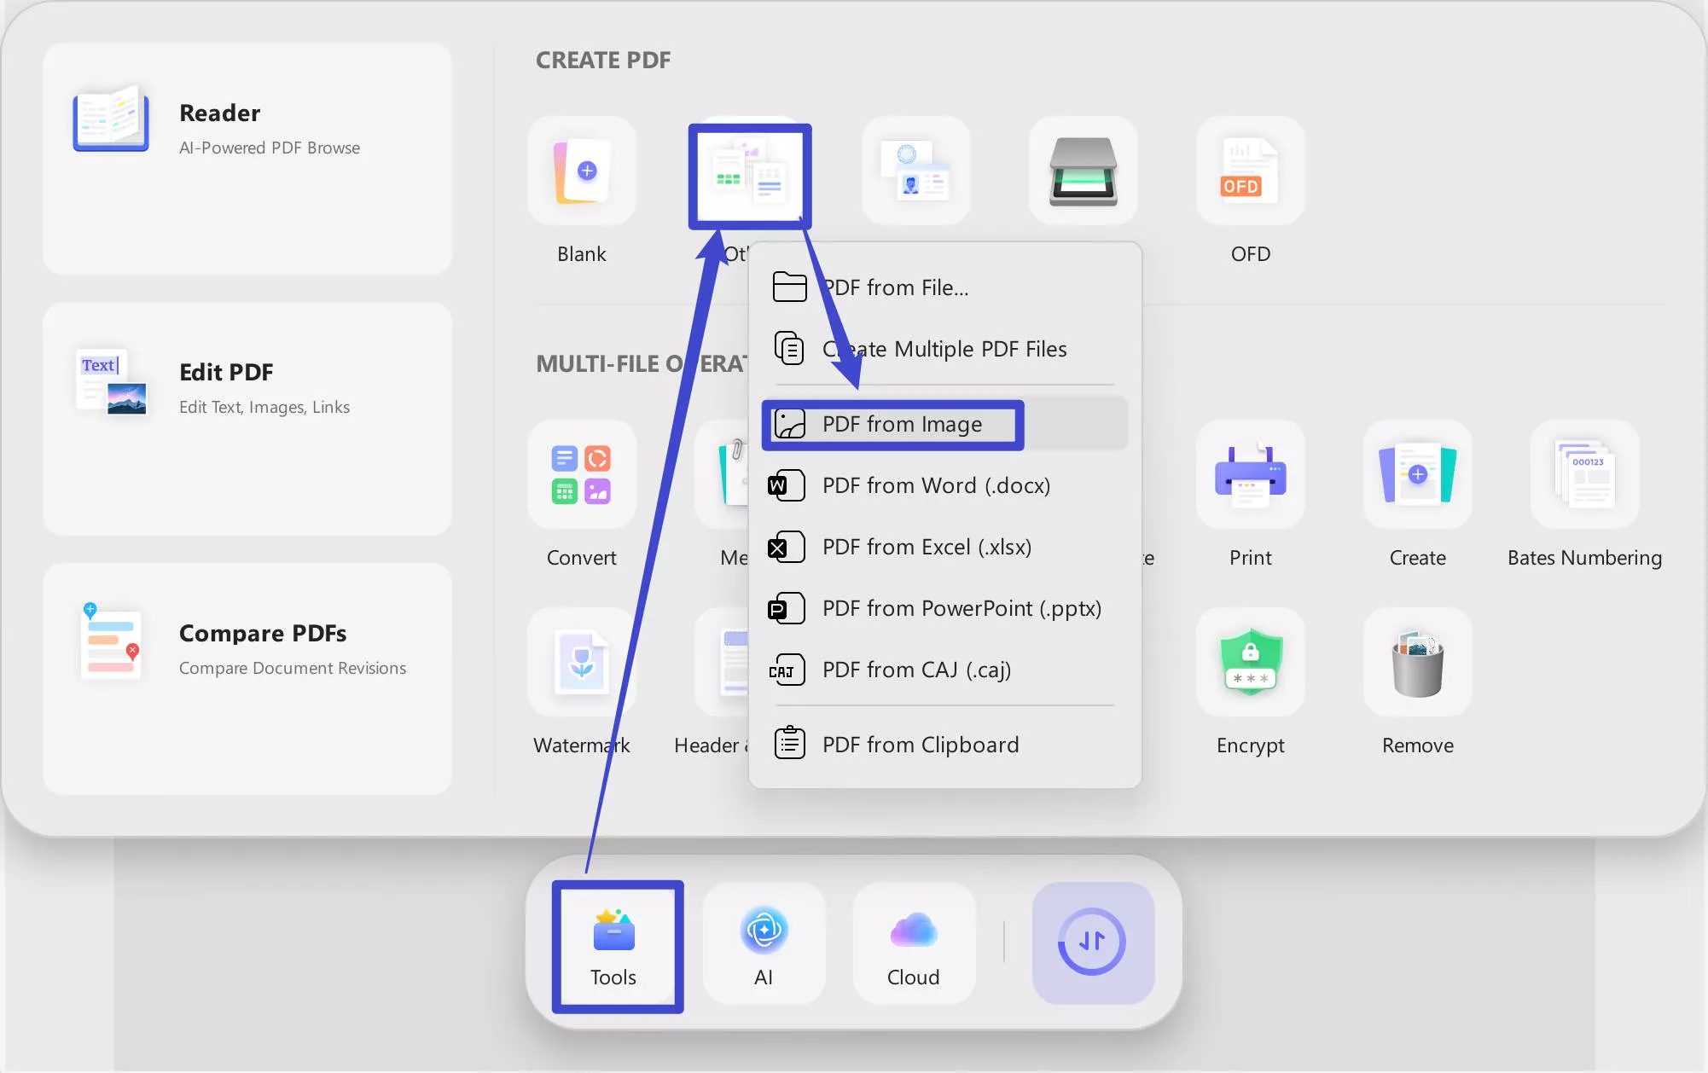Open the OFD creation tool

pyautogui.click(x=1249, y=171)
